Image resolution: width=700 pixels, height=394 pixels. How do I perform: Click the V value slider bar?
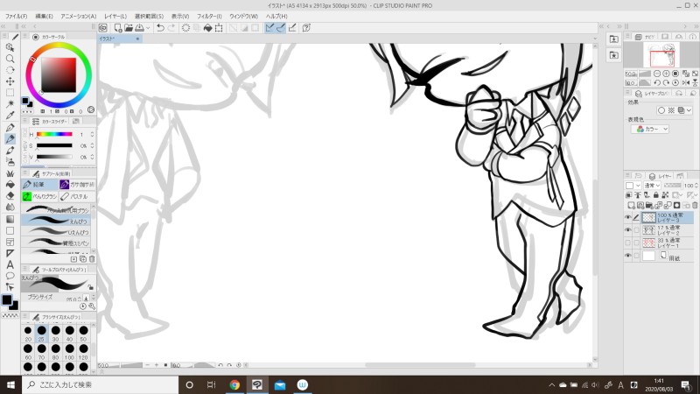click(54, 157)
